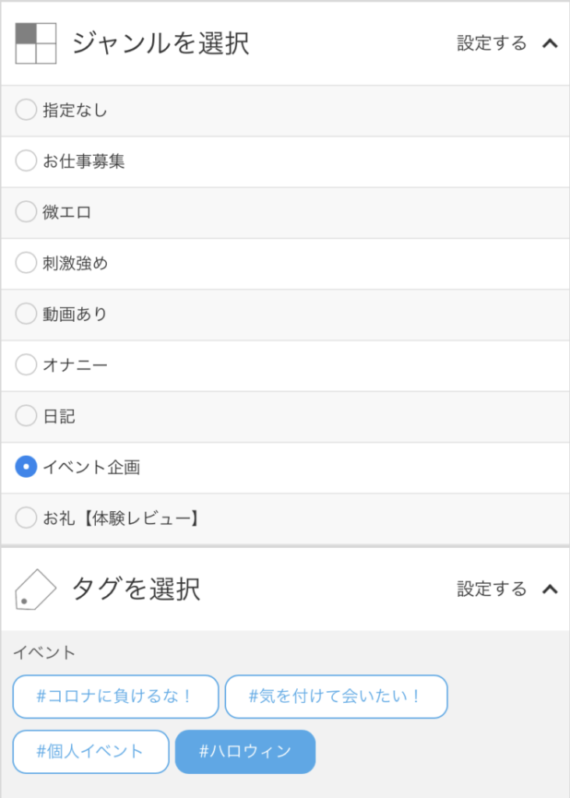The height and width of the screenshot is (798, 570).
Task: Deselect the highlighted #ハロウィン tag
Action: coord(245,752)
